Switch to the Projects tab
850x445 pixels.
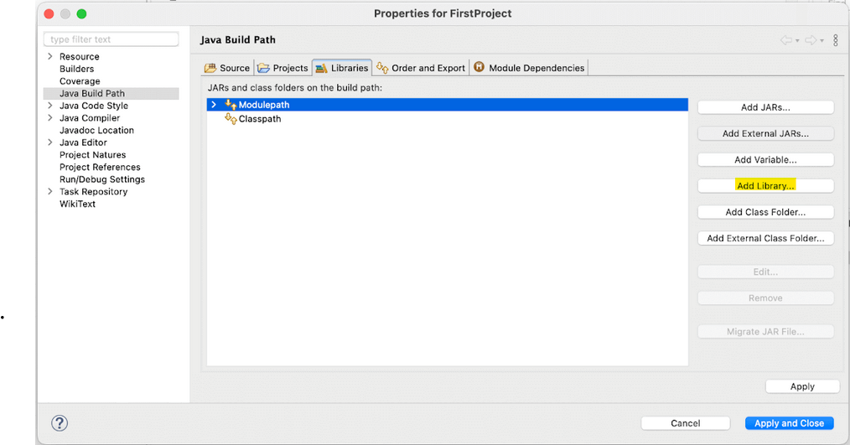click(x=283, y=68)
